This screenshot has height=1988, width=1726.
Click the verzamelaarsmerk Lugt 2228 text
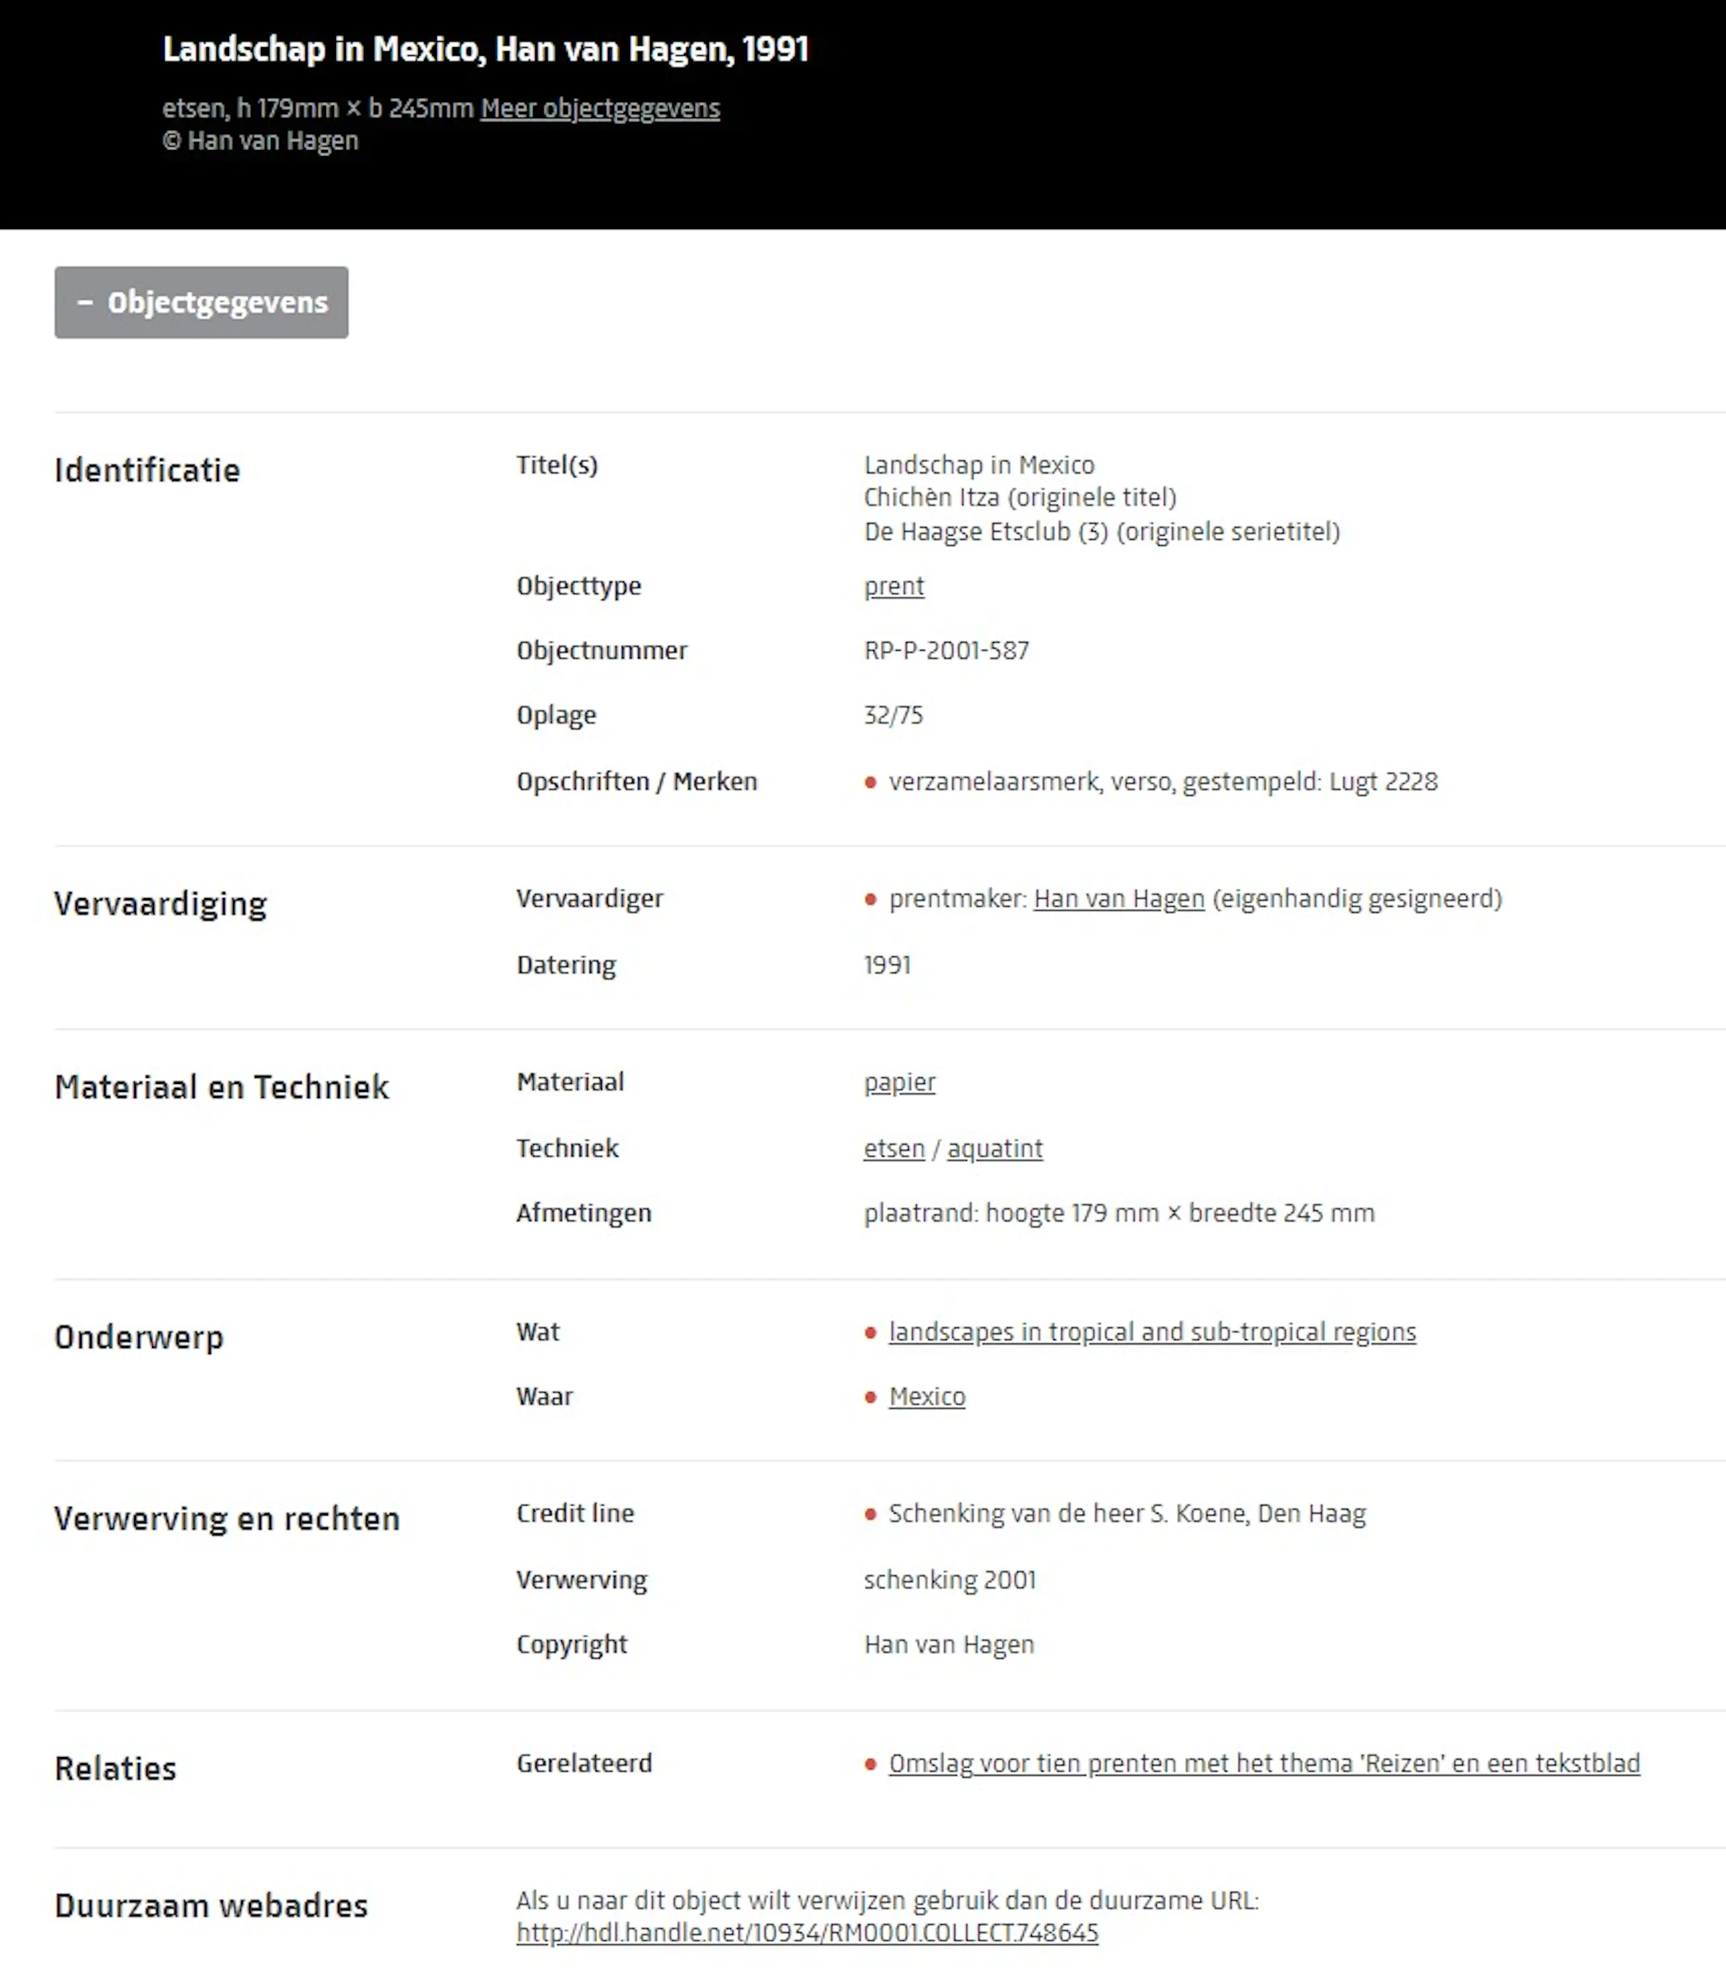pyautogui.click(x=1162, y=782)
